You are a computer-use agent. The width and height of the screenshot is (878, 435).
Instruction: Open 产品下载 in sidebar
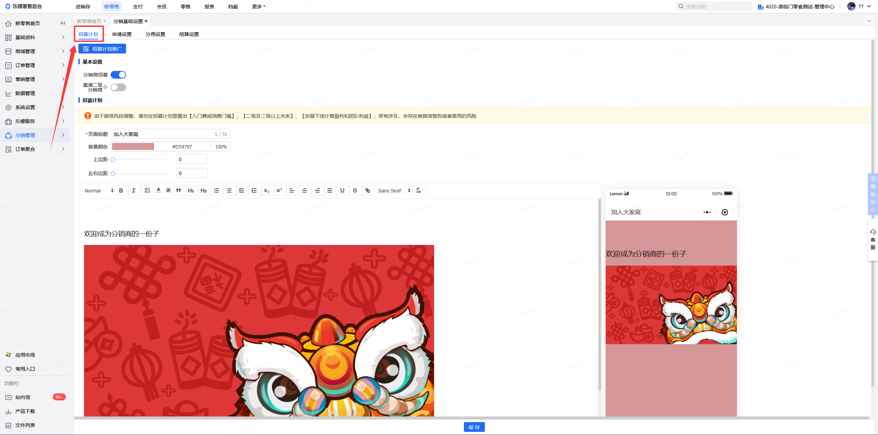[x=35, y=411]
